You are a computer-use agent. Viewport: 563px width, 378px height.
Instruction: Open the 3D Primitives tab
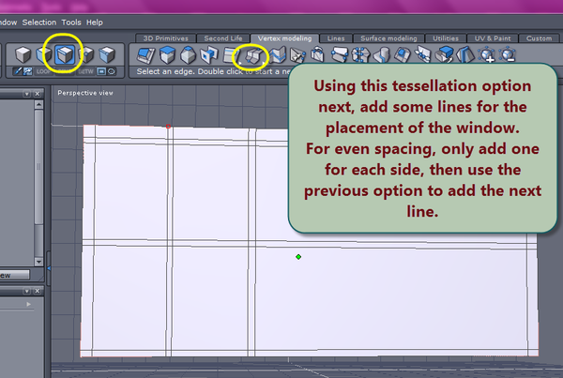[165, 38]
